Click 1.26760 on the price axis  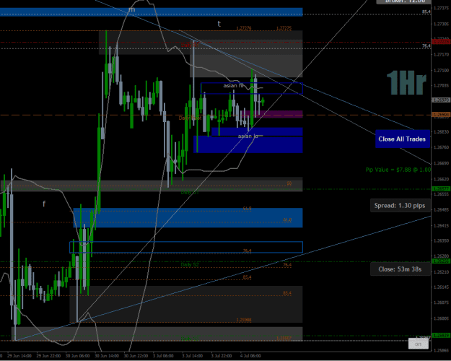(441, 147)
